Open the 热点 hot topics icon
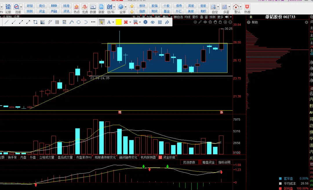This screenshot has height=190, width=313. tap(77, 9)
